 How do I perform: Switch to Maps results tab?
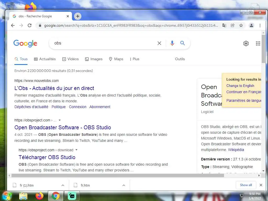(x=116, y=59)
